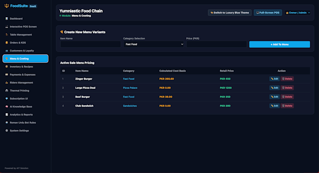Screen dimensions: 319x173
Task: Go to Interactive POS Screen
Action: [25, 27]
